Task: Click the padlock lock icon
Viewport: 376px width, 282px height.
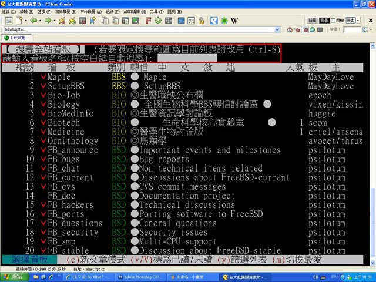Action: coord(201,21)
